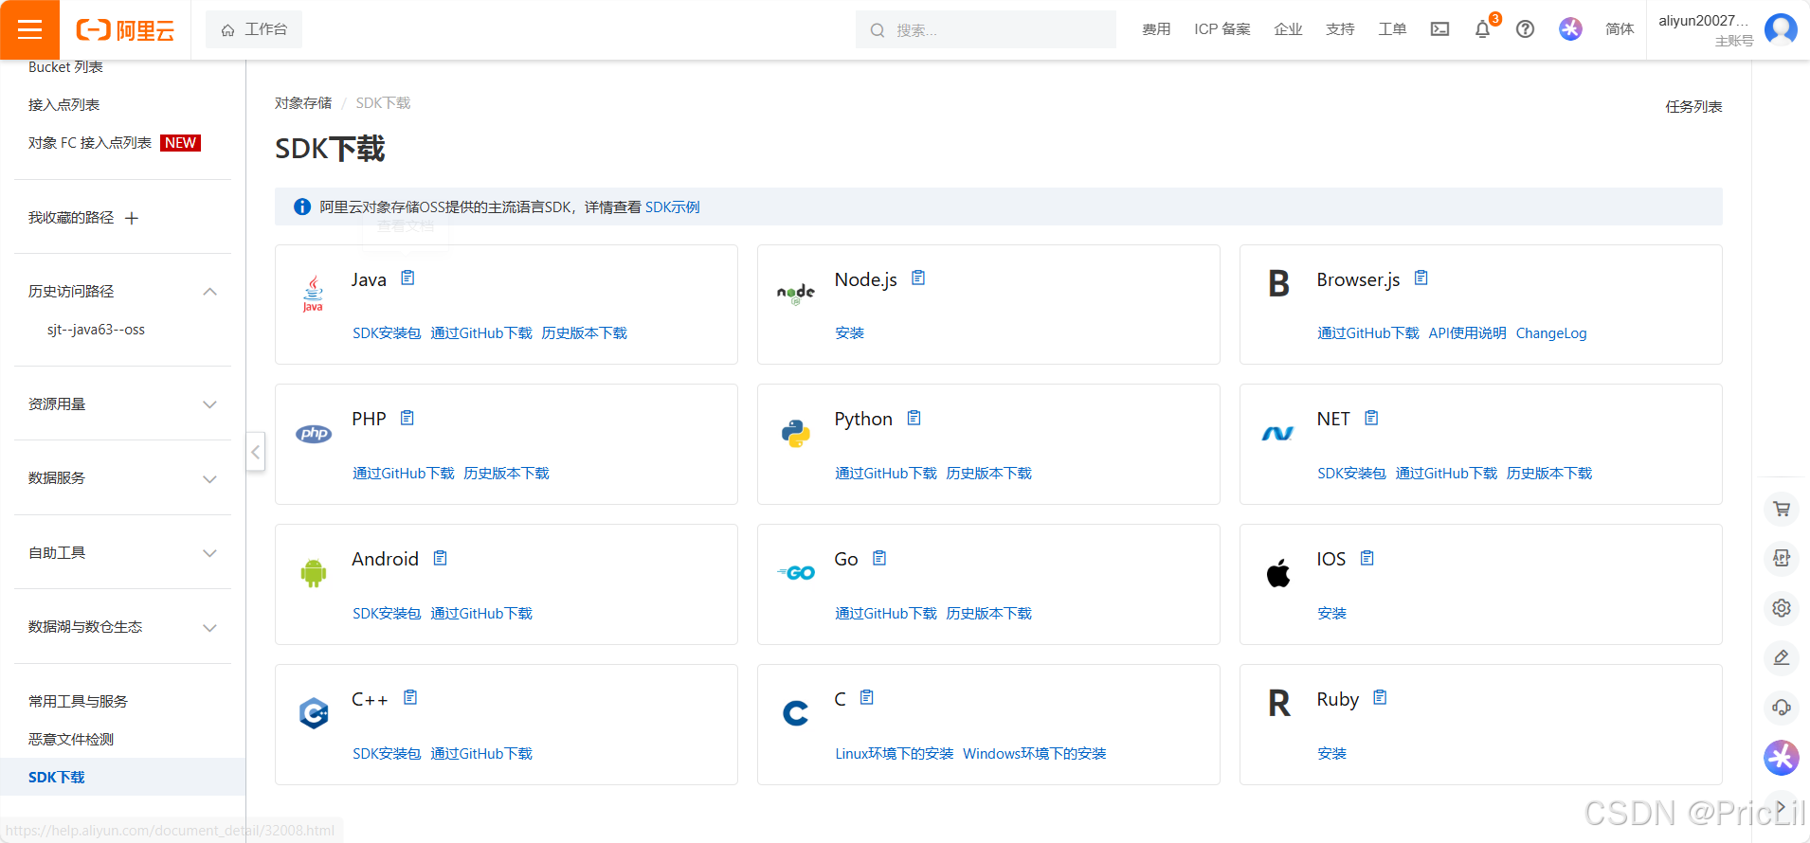Collapse the 历史访问路径 section
Image resolution: width=1810 pixels, height=843 pixels.
coord(210,292)
